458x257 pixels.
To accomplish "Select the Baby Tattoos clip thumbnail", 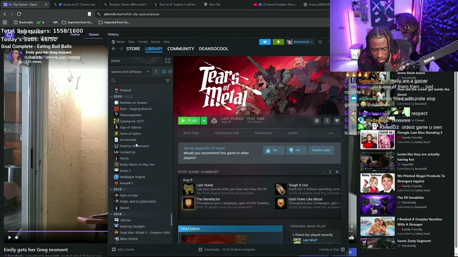I will pyautogui.click(x=377, y=183).
